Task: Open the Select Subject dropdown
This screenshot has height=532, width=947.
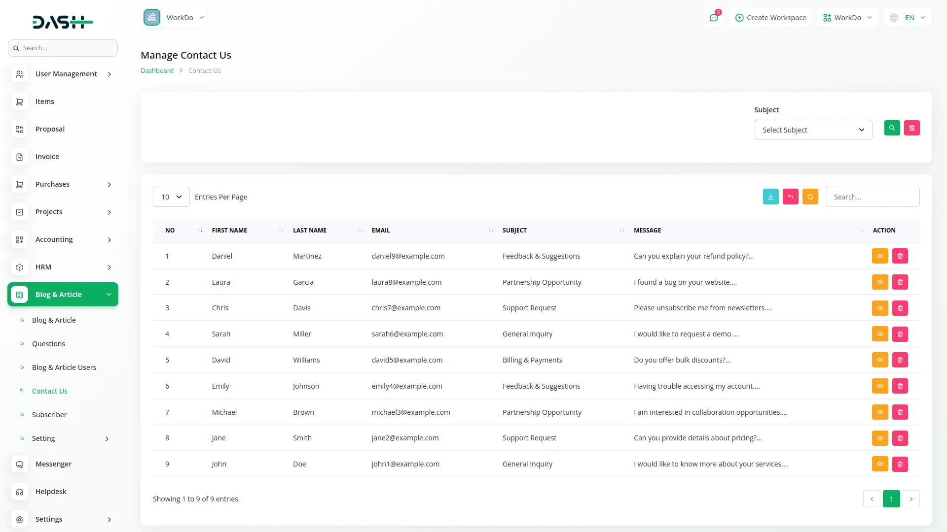Action: 813,130
